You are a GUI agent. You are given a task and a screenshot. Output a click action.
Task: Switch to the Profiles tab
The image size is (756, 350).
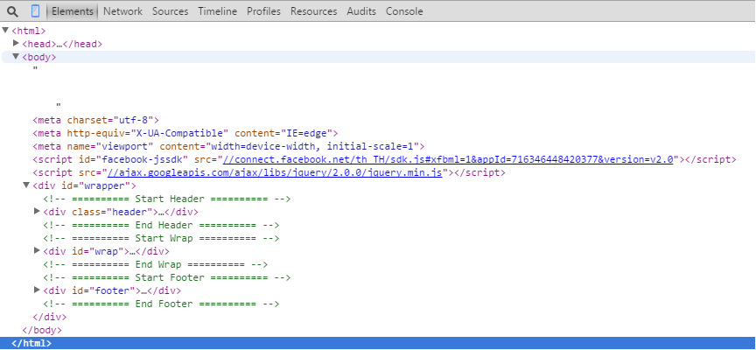pyautogui.click(x=263, y=11)
